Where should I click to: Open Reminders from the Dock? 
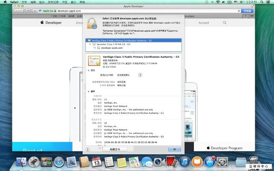click(x=109, y=162)
